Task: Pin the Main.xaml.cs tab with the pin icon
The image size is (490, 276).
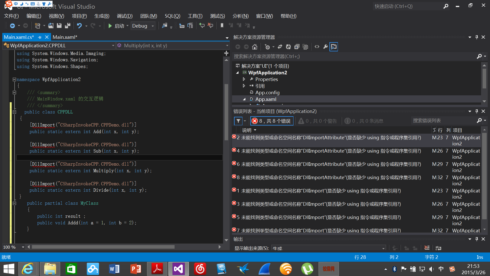Action: [x=40, y=37]
